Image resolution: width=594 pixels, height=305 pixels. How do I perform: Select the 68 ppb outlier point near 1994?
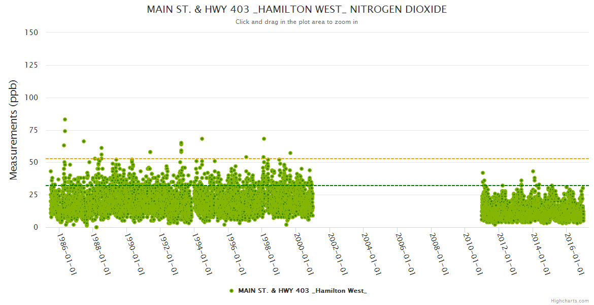click(x=202, y=139)
